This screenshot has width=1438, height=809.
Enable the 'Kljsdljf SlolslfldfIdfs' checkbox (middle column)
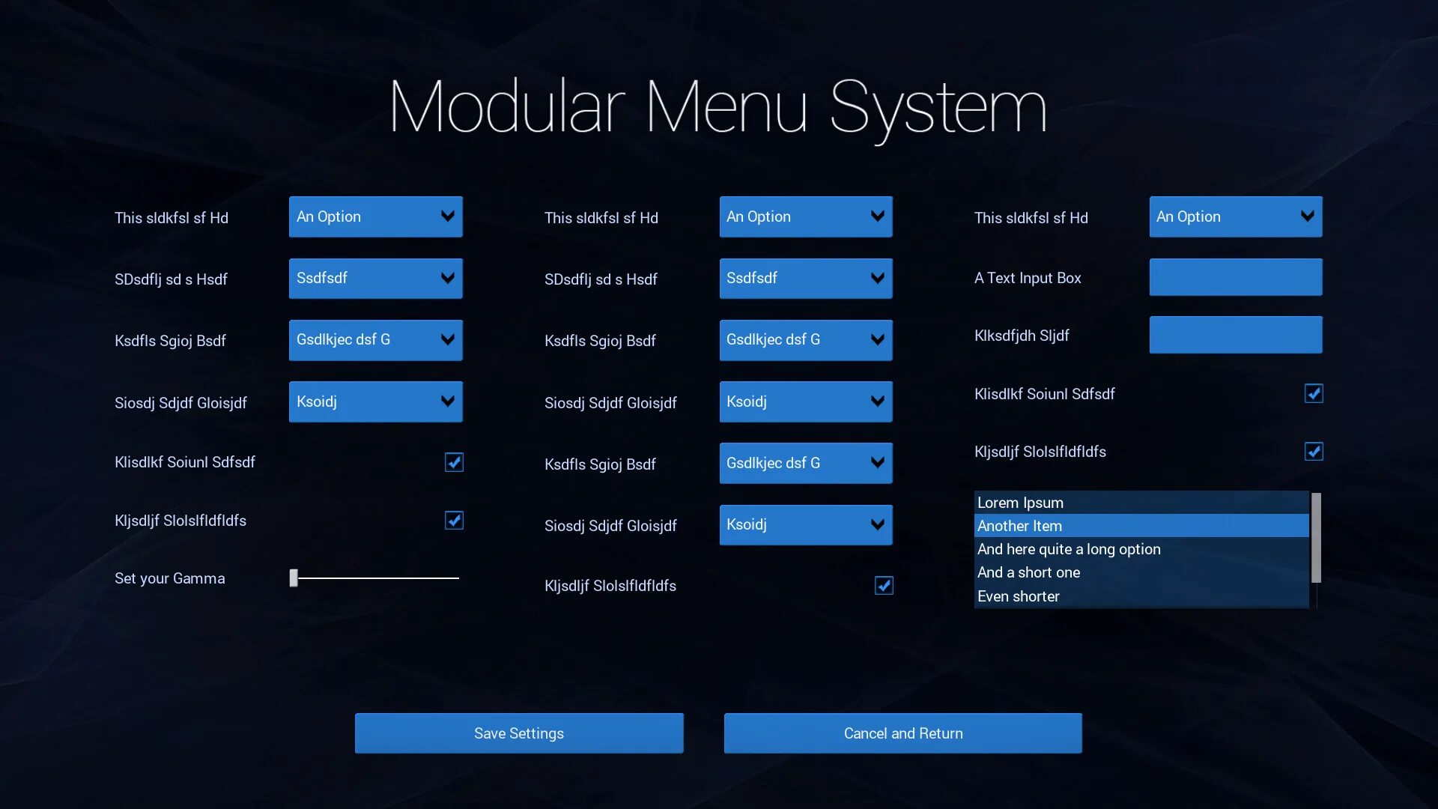883,586
